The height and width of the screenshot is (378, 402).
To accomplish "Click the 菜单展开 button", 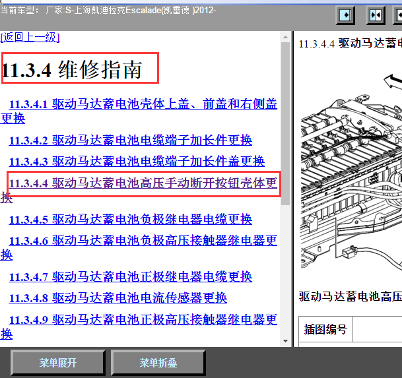I will (x=58, y=363).
